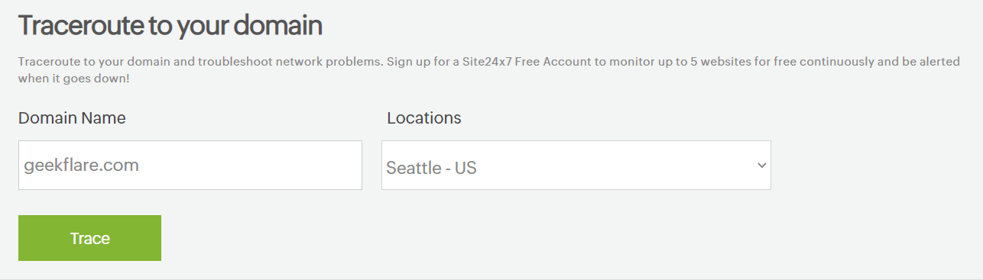Click the Locations label

click(424, 118)
